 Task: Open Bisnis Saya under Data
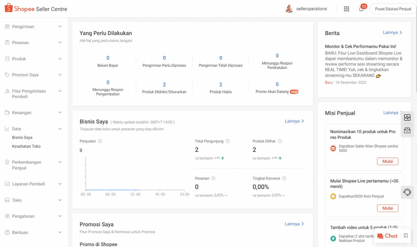pos(22,138)
